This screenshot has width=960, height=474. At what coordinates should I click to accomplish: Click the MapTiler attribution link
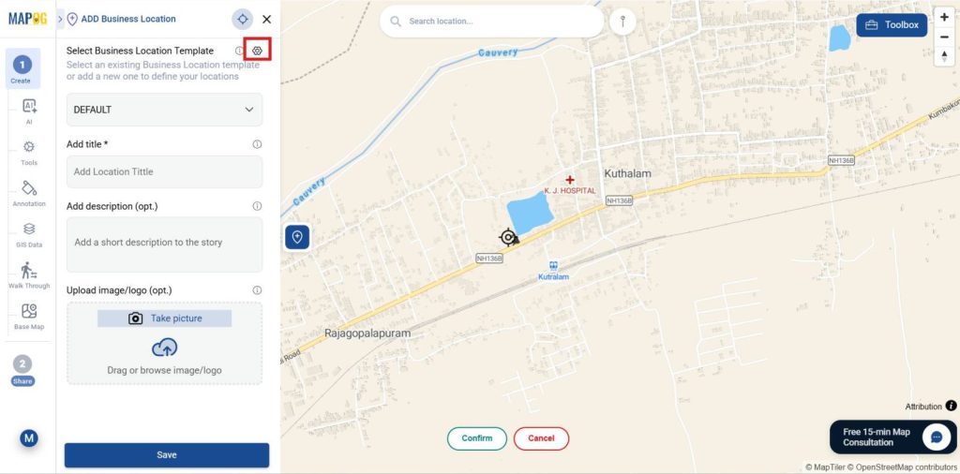[825, 467]
